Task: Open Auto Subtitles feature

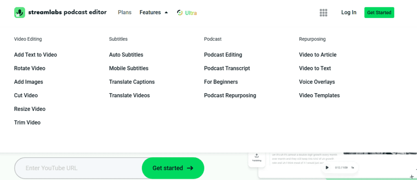Action: (x=126, y=55)
